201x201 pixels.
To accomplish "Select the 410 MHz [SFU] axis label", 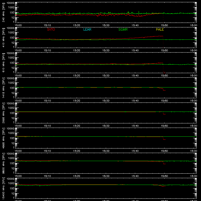I will pyautogui.click(x=3, y=37).
